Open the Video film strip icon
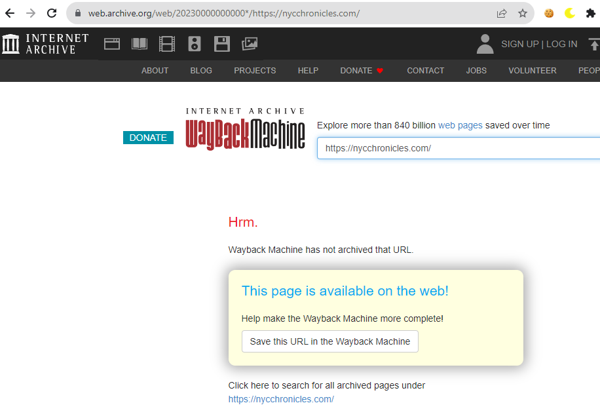 point(167,44)
